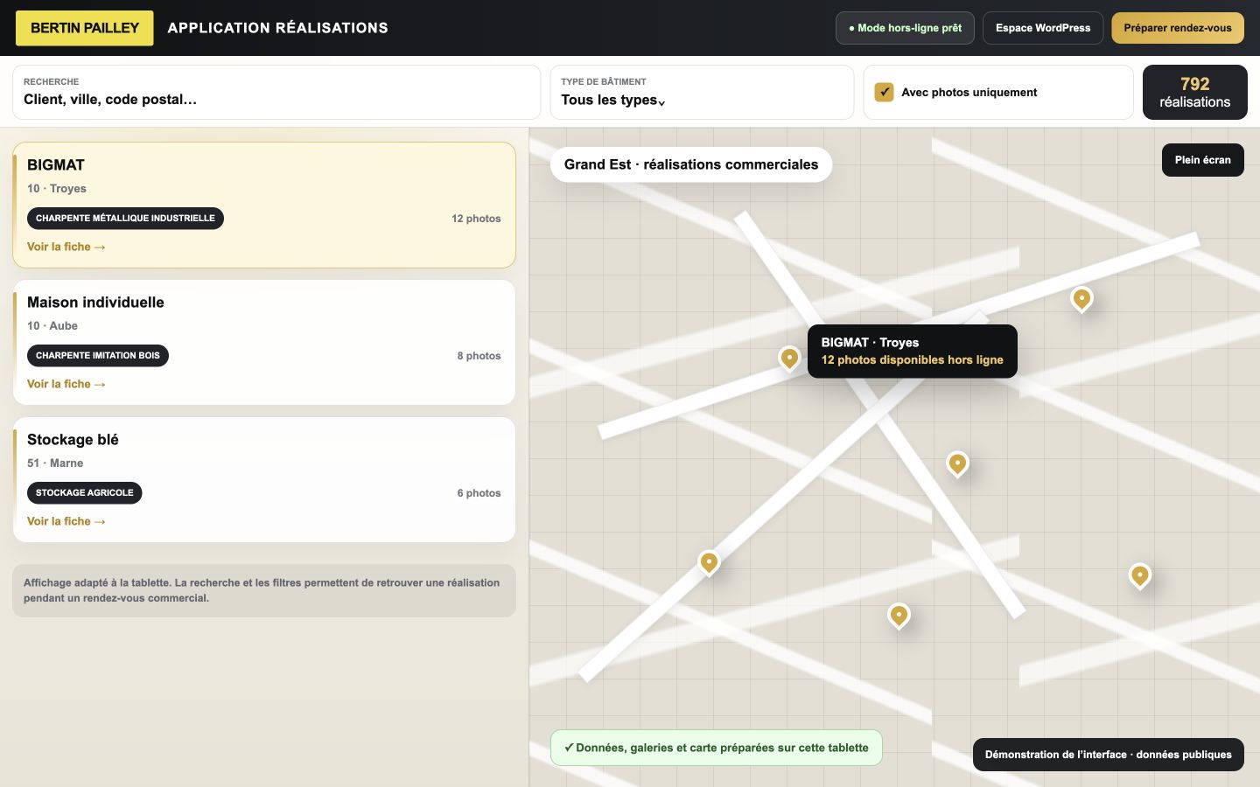Image resolution: width=1260 pixels, height=787 pixels.
Task: Click the '12 photos' count
Action: (476, 219)
